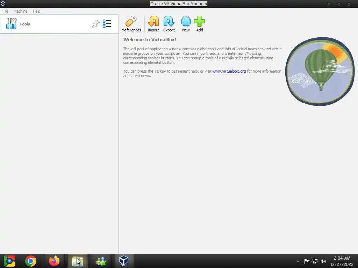This screenshot has height=268, width=358.
Task: Open the network tray icon
Action: point(315,261)
